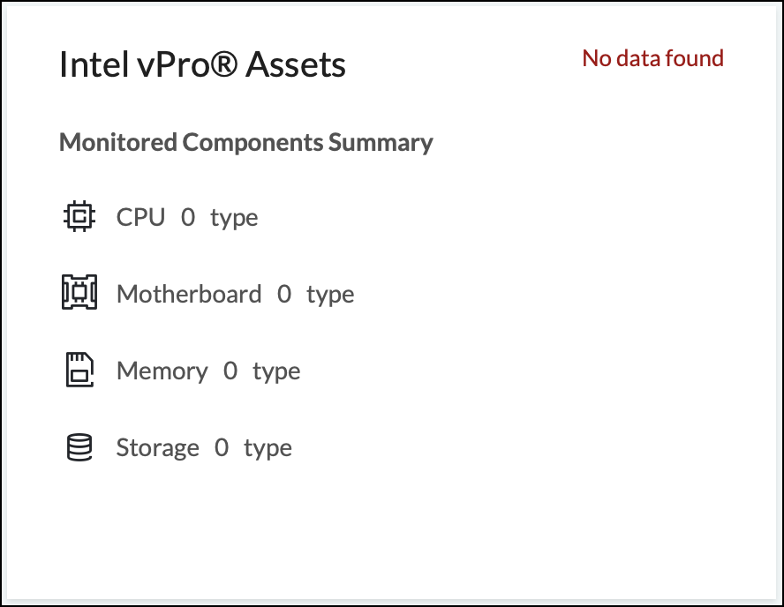Click "type" next to CPU count

click(x=234, y=218)
